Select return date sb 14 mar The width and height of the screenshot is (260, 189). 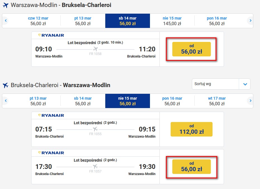click(x=83, y=101)
